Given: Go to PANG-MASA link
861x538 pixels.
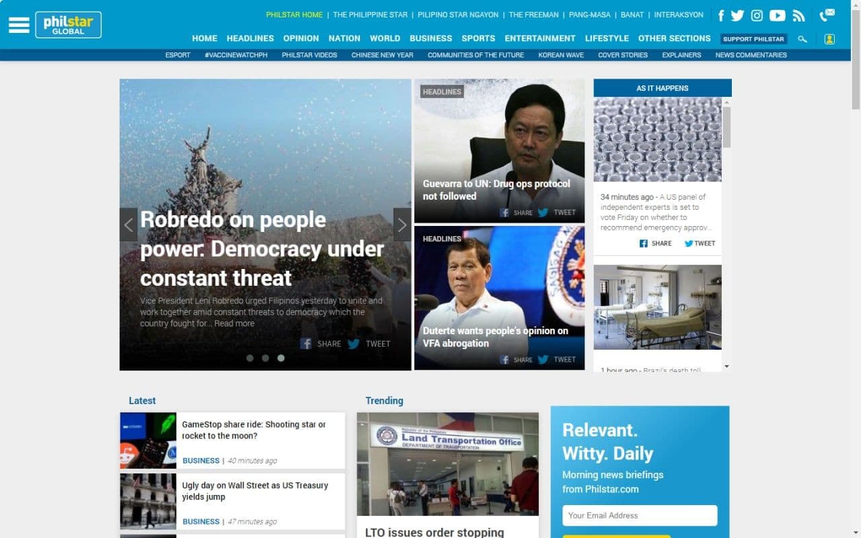Looking at the screenshot, I should [589, 15].
